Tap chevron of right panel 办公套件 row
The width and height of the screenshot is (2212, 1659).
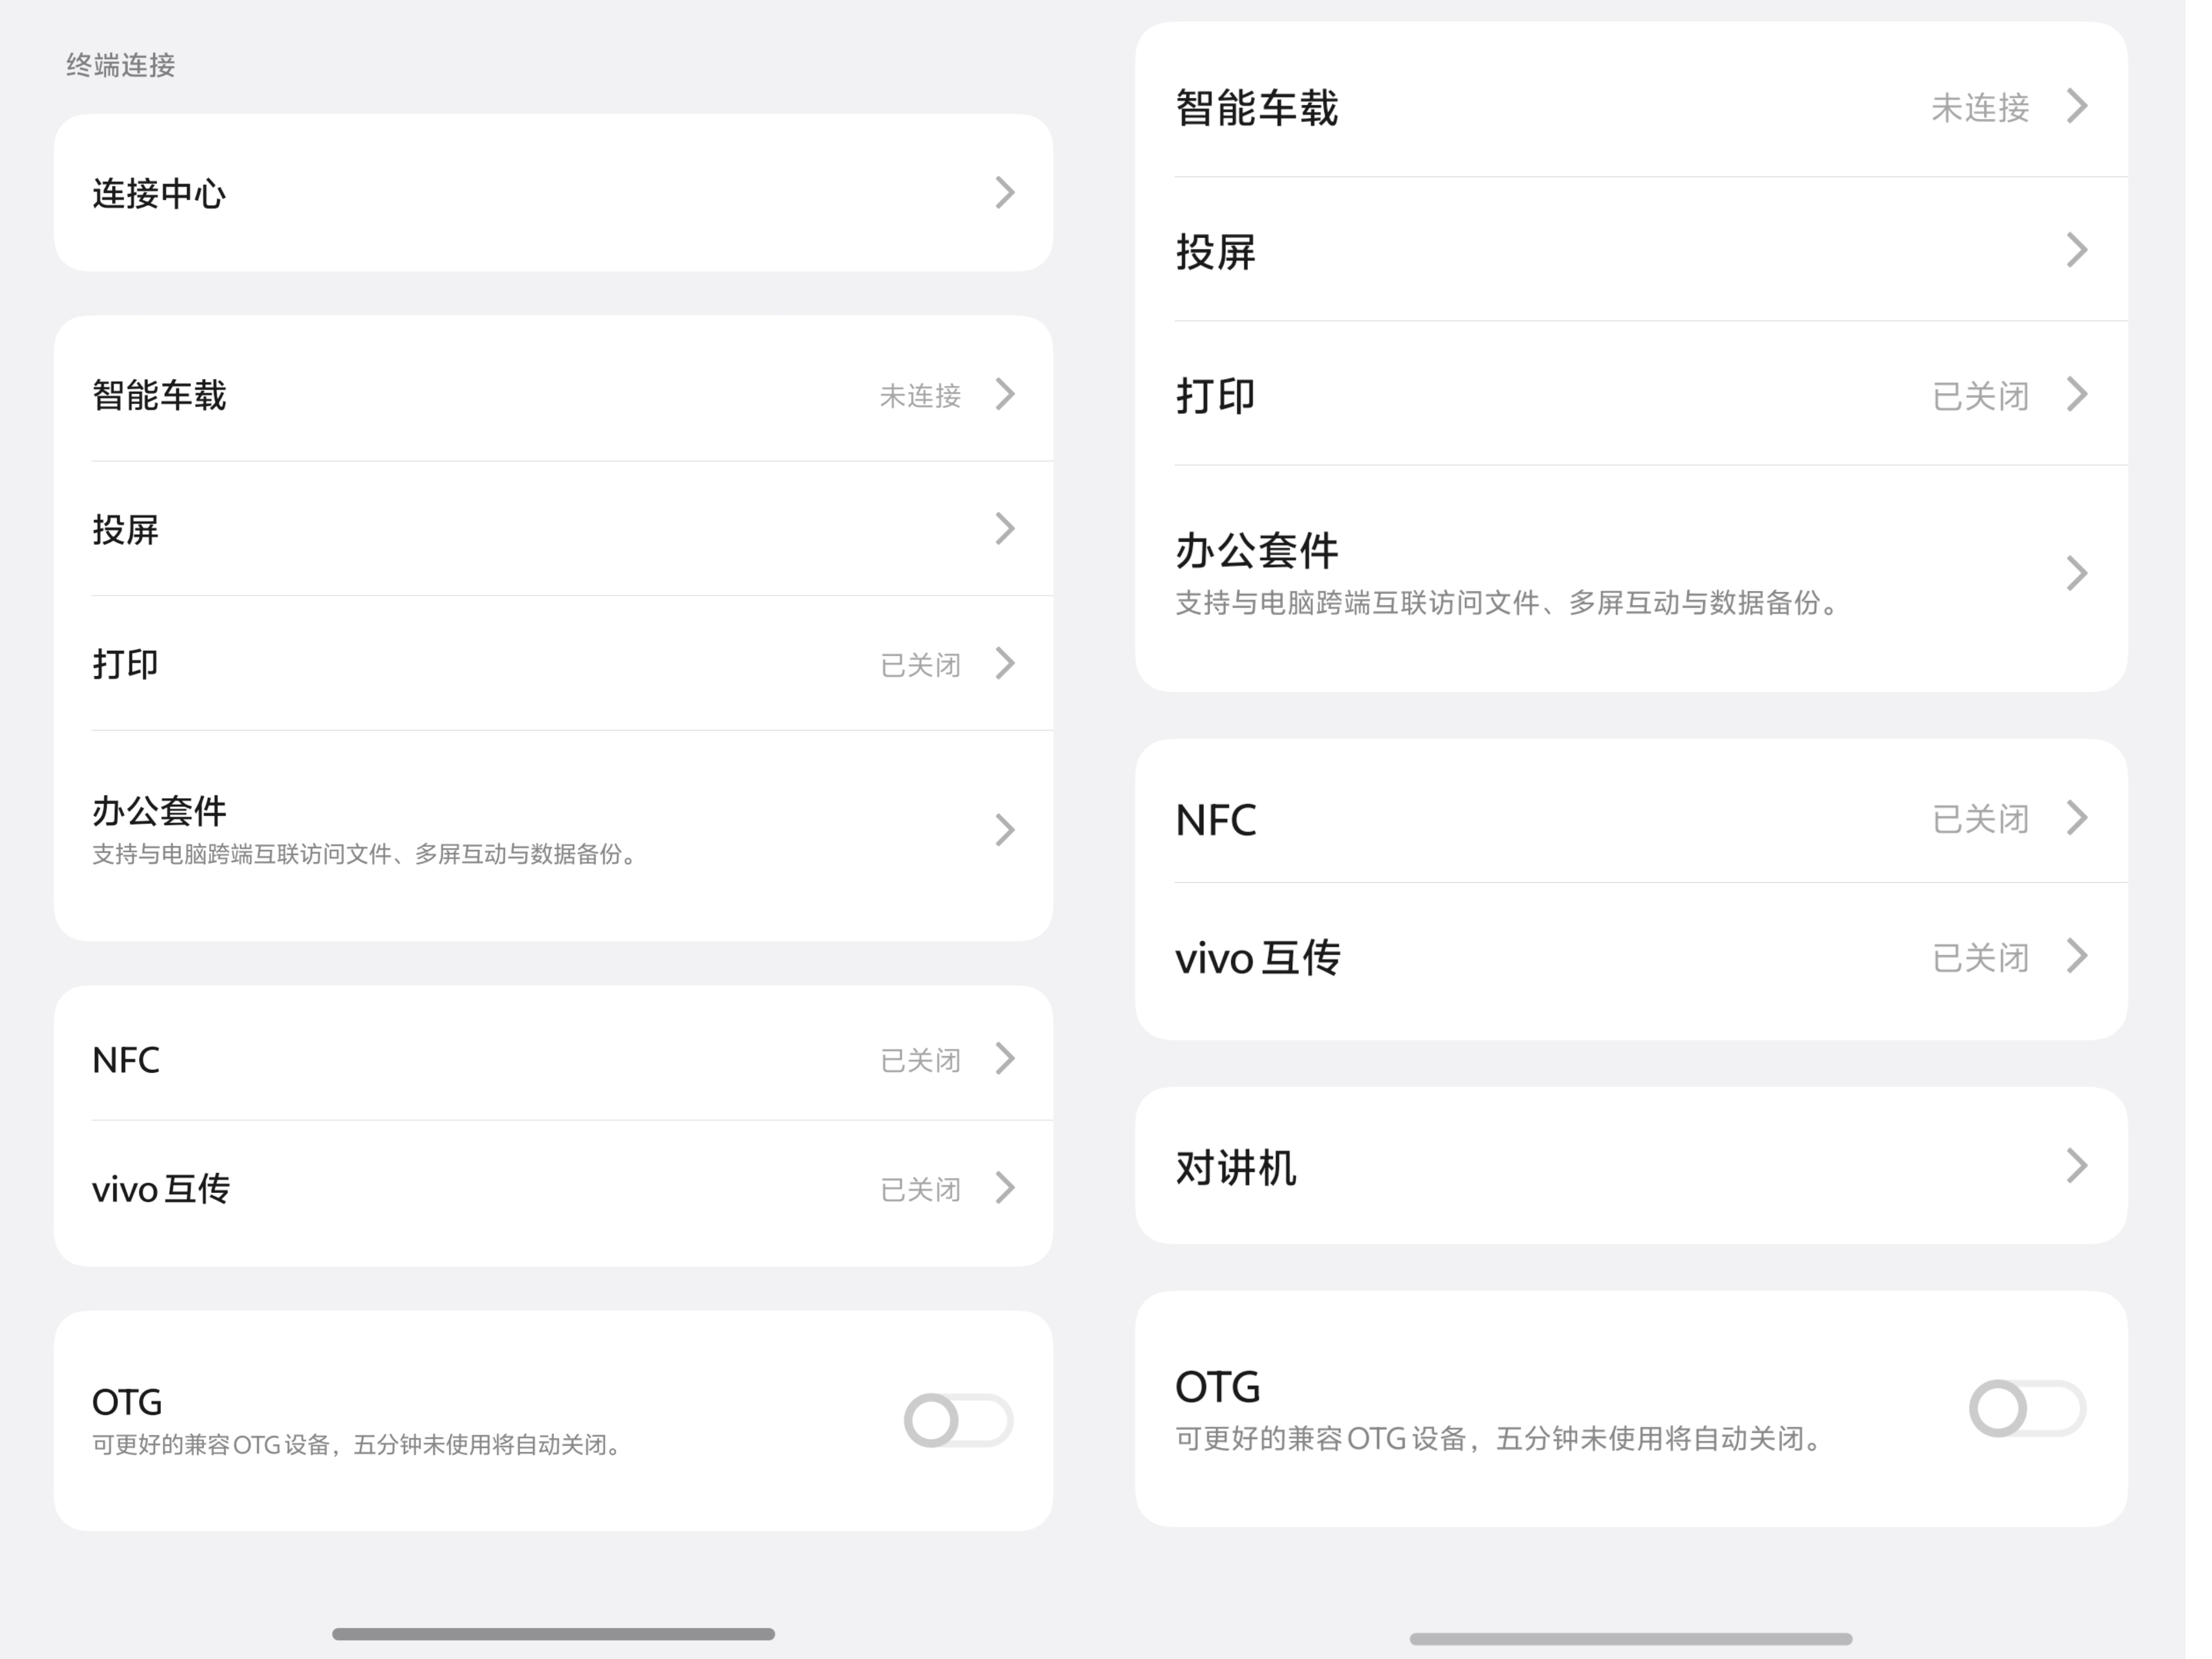(2077, 573)
